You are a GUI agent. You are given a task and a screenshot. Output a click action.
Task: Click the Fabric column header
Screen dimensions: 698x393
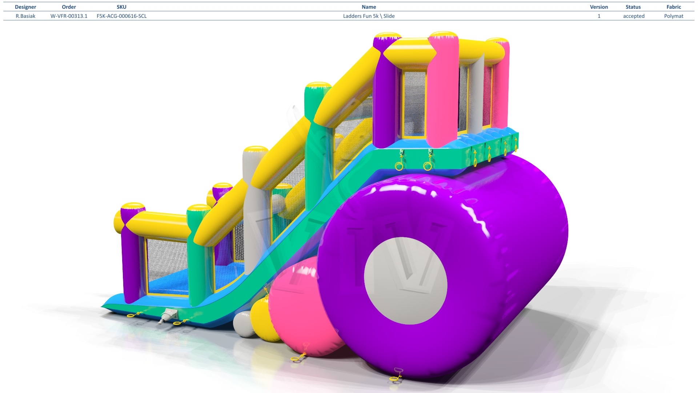point(674,7)
